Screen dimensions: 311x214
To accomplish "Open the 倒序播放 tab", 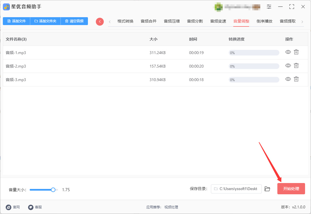I will coord(264,21).
